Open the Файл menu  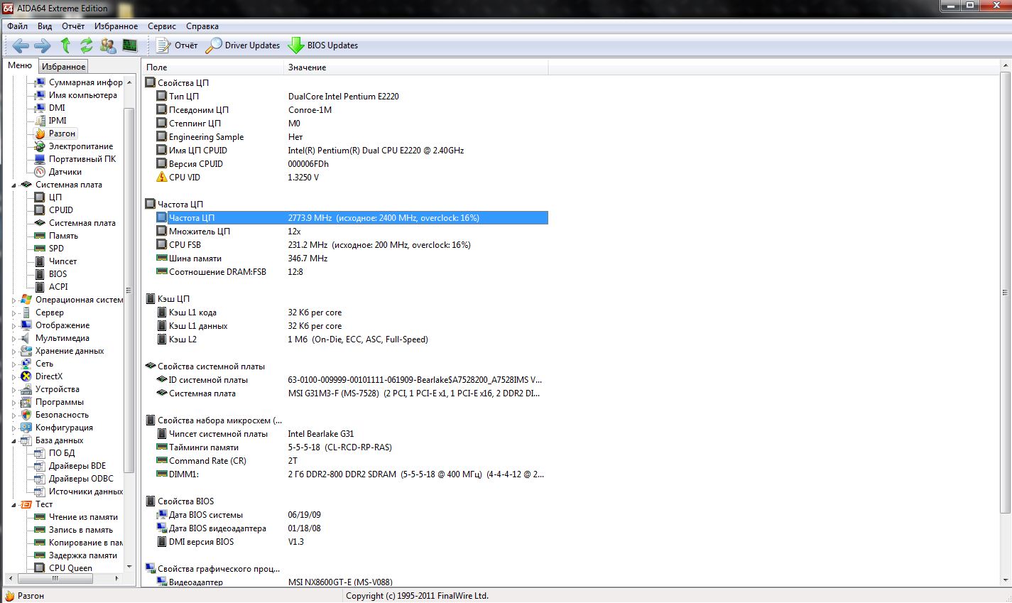pos(18,26)
